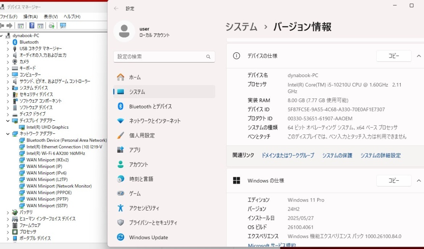Screen dimensions: 424x249
Task: Select Intel(R) Ethernet Connection (10) I219-V
Action: click(x=64, y=147)
